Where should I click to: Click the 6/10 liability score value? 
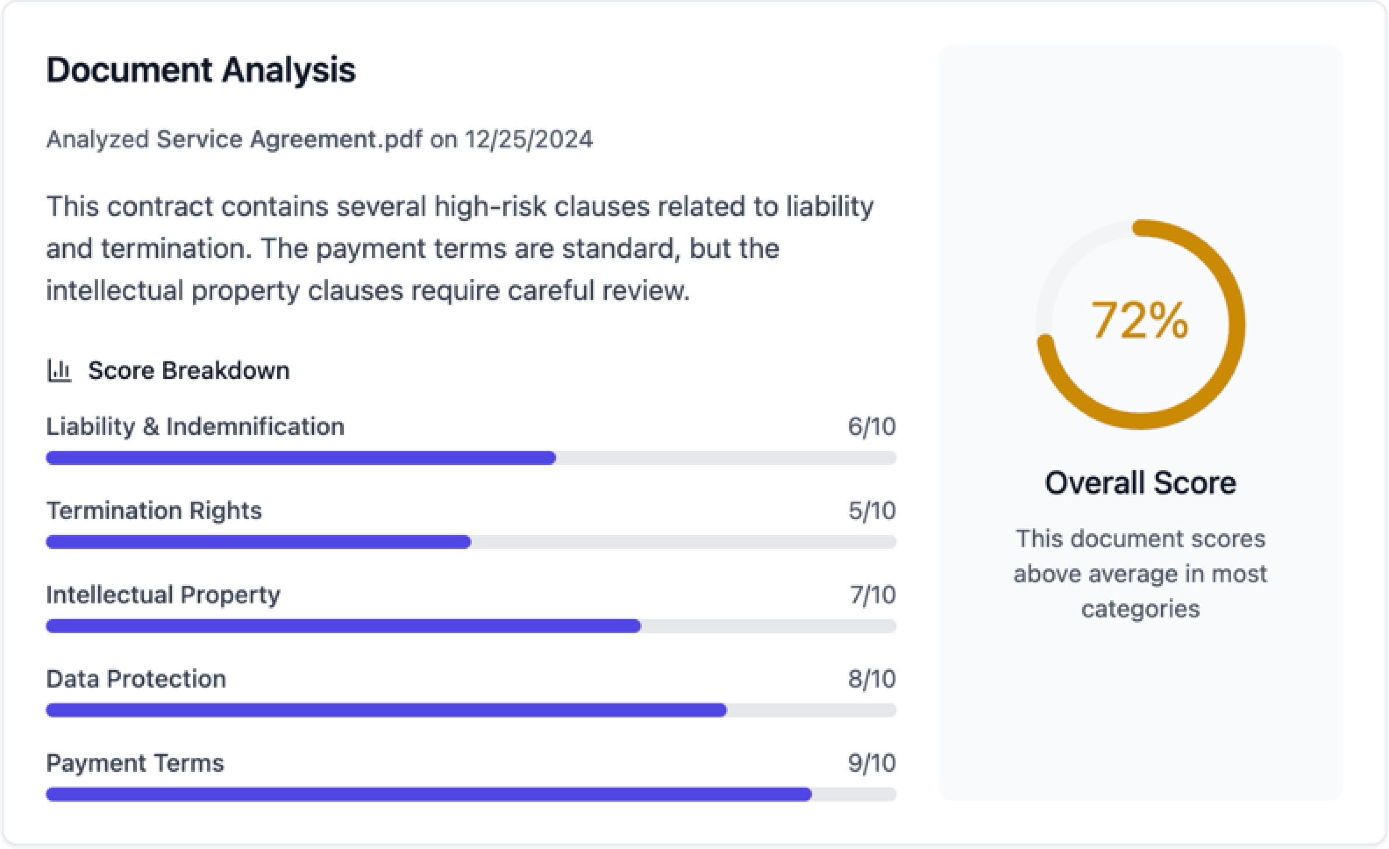pos(871,427)
